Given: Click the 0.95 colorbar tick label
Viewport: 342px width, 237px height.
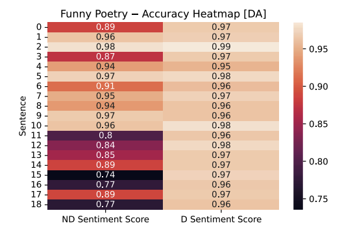Looking at the screenshot, I should pyautogui.click(x=318, y=49).
